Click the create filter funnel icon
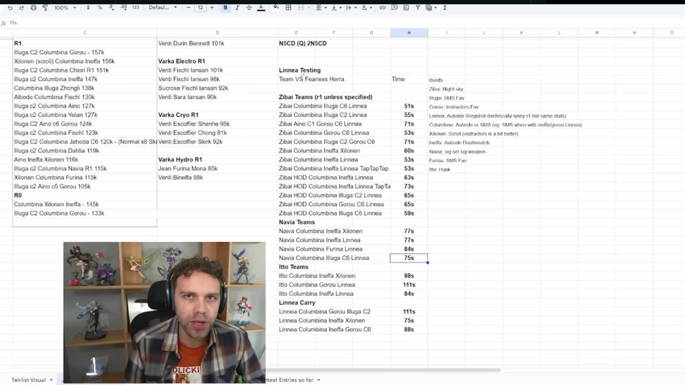The image size is (685, 385). coord(418,8)
